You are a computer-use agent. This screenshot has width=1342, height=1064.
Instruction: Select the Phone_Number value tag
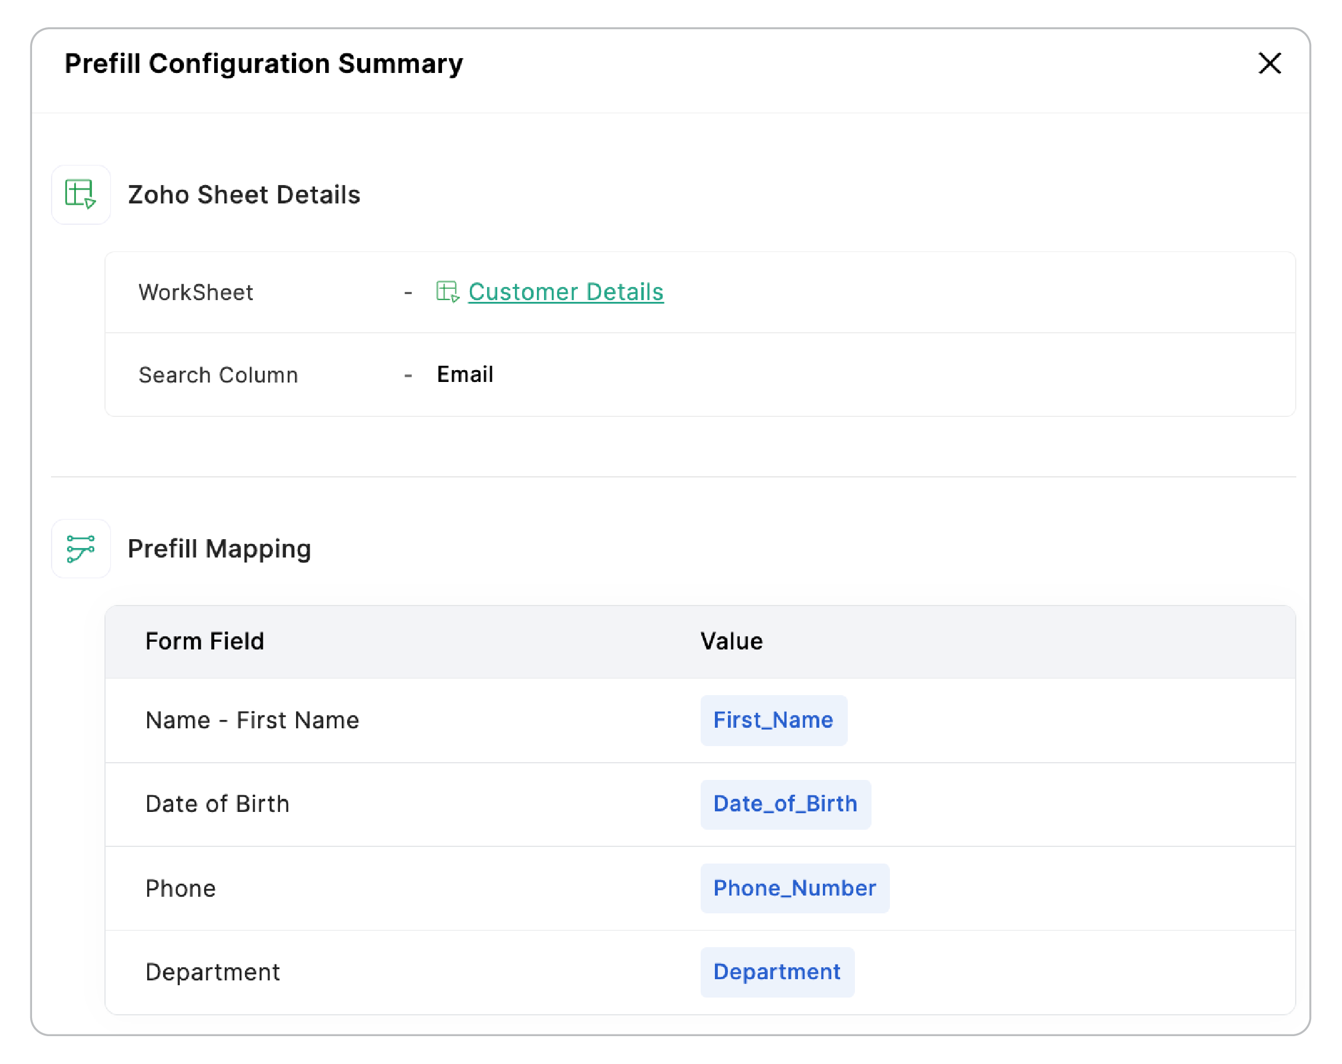(794, 888)
